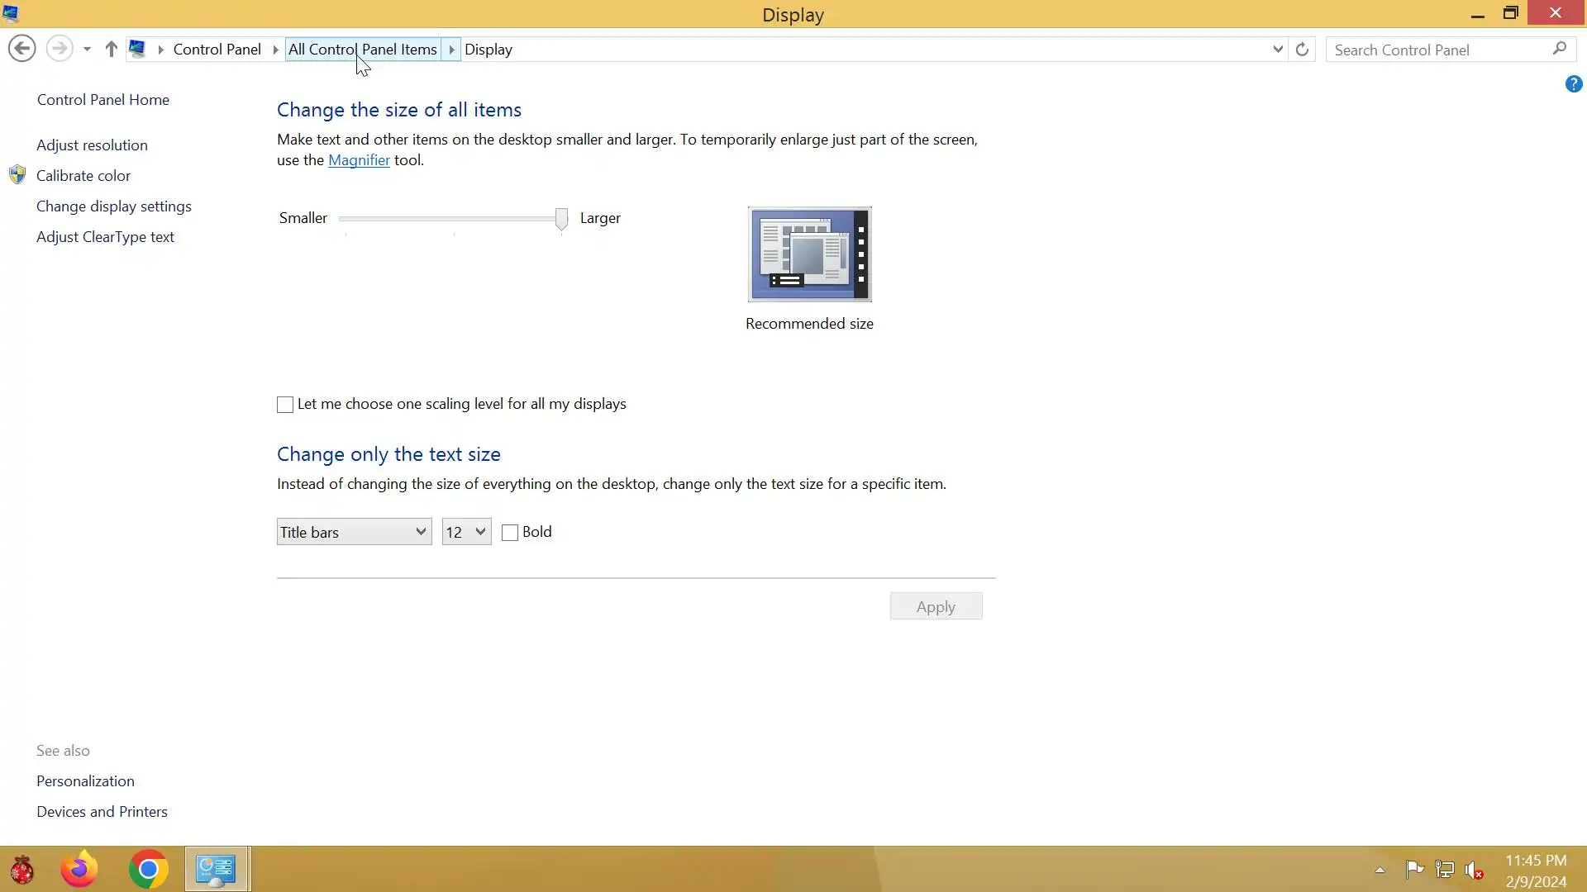Click All Control Panel Items breadcrumb
This screenshot has width=1587, height=892.
point(362,50)
